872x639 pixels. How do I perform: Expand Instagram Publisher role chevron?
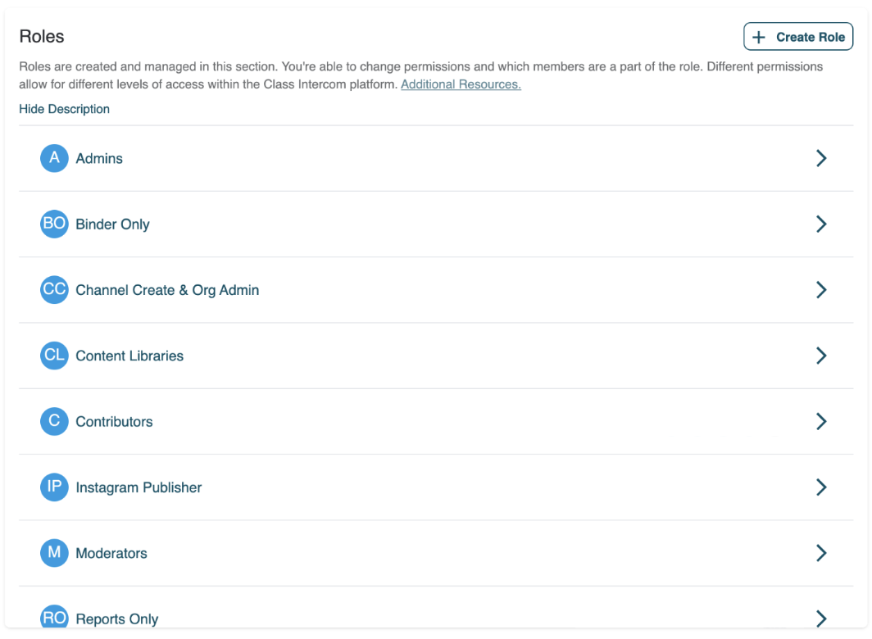821,487
